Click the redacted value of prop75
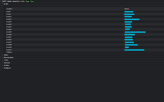 [134, 50]
